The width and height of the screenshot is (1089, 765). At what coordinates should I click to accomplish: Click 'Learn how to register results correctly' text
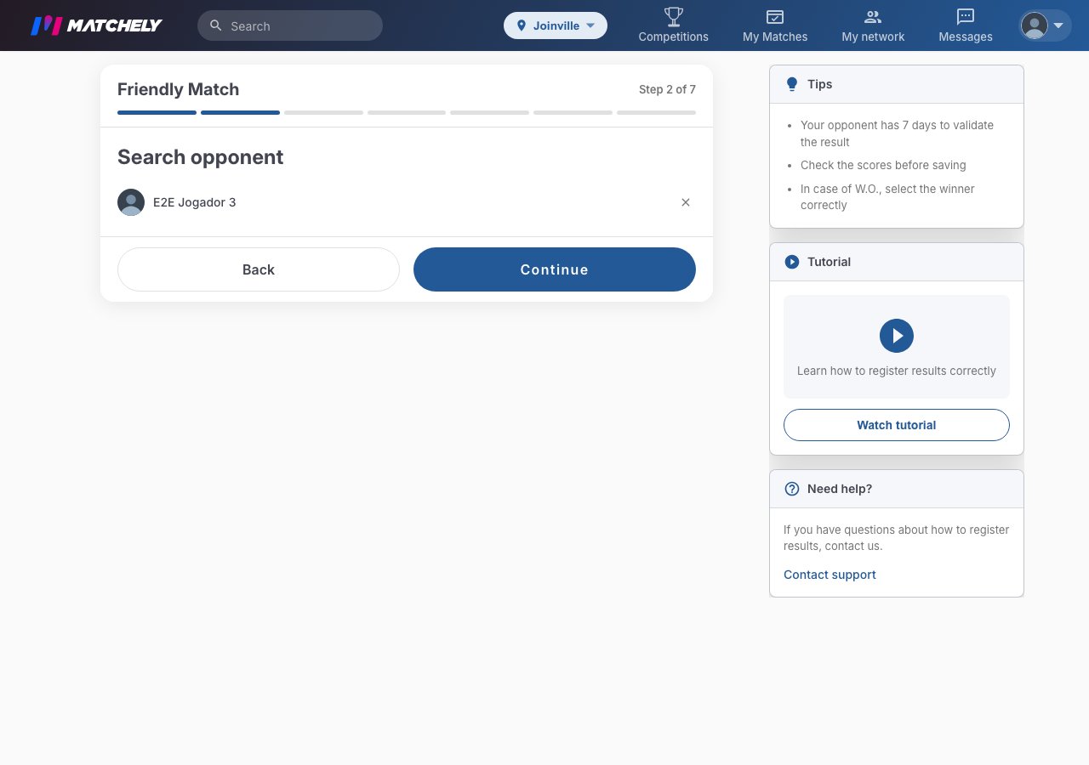tap(897, 371)
